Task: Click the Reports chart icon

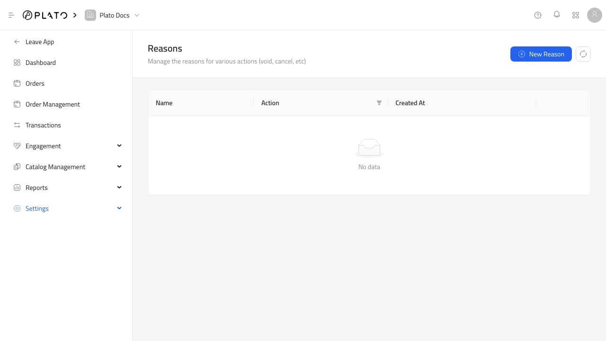Action: click(x=17, y=188)
